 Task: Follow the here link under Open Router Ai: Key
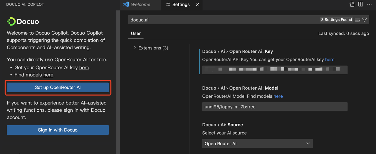click(330, 59)
